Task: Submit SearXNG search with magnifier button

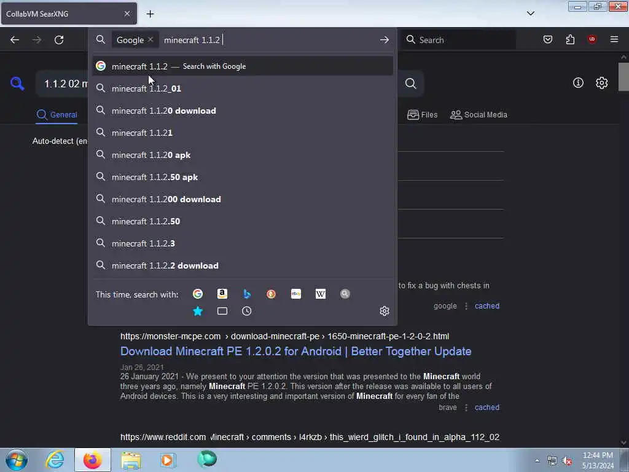Action: [410, 83]
